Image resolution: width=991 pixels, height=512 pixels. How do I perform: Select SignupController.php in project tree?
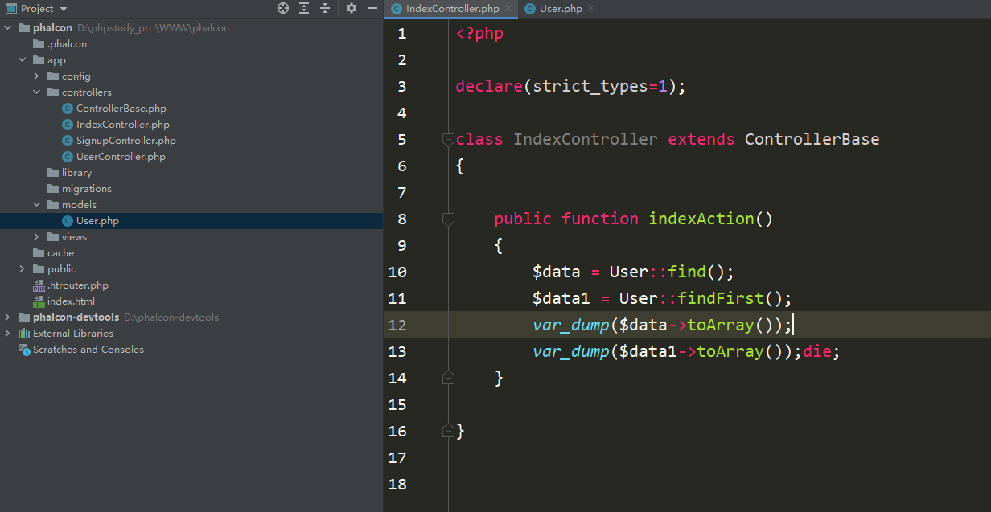point(125,140)
